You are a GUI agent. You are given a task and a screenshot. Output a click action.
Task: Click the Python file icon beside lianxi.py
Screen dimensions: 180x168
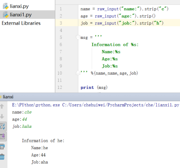click(x=6, y=6)
